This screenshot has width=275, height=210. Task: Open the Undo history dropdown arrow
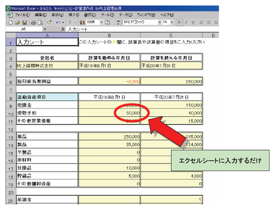coord(63,22)
